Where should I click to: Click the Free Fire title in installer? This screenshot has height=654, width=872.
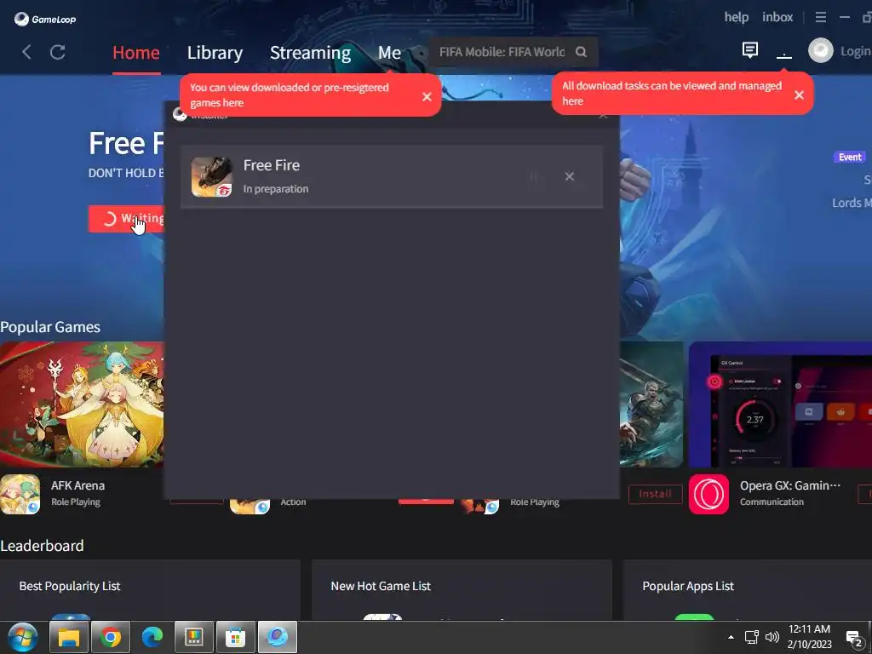272,165
